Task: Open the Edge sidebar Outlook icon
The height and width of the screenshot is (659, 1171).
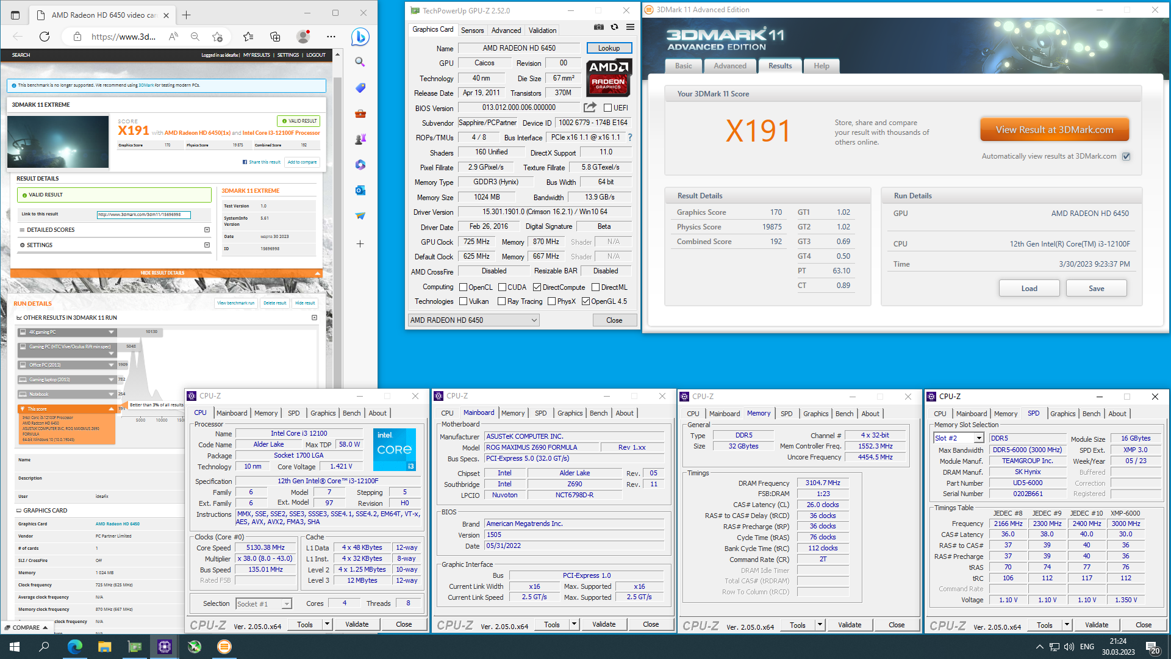Action: click(360, 190)
